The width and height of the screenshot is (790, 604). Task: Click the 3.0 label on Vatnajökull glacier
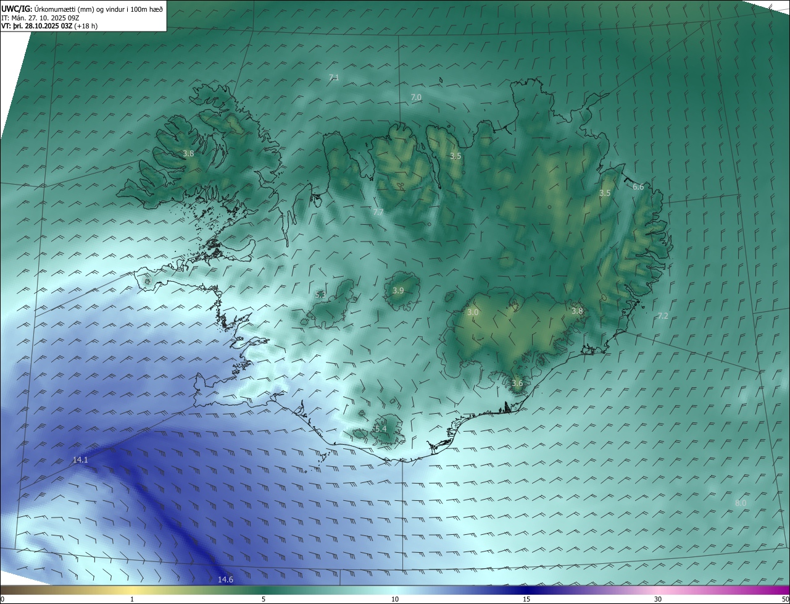point(473,312)
